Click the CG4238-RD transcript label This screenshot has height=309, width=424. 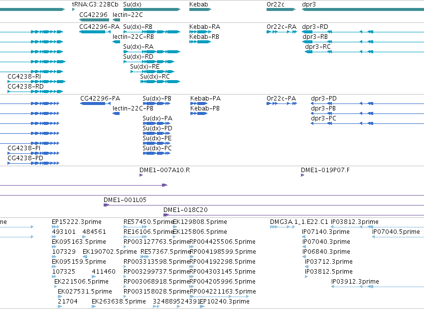25,87
